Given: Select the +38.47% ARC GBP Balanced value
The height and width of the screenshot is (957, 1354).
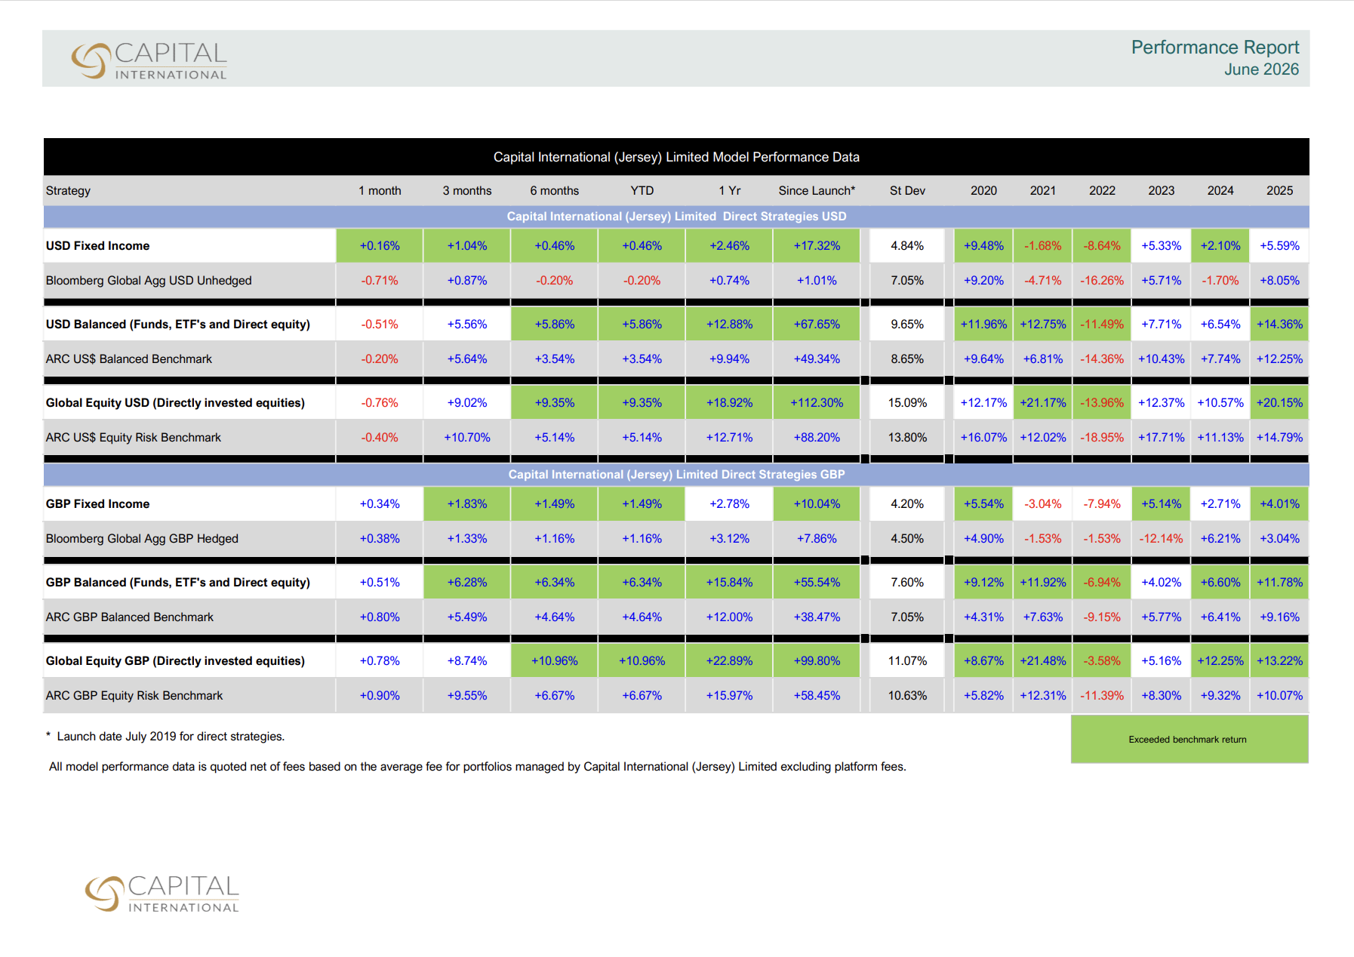Looking at the screenshot, I should pyautogui.click(x=817, y=617).
